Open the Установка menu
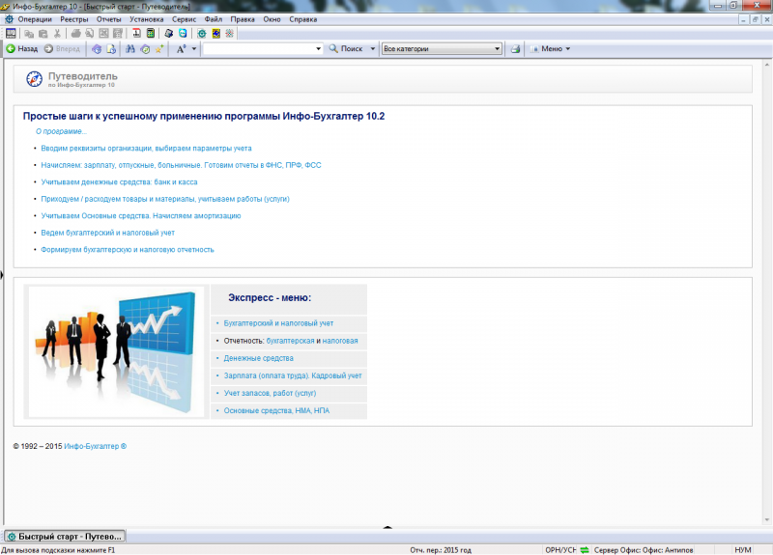773x555 pixels. click(147, 19)
